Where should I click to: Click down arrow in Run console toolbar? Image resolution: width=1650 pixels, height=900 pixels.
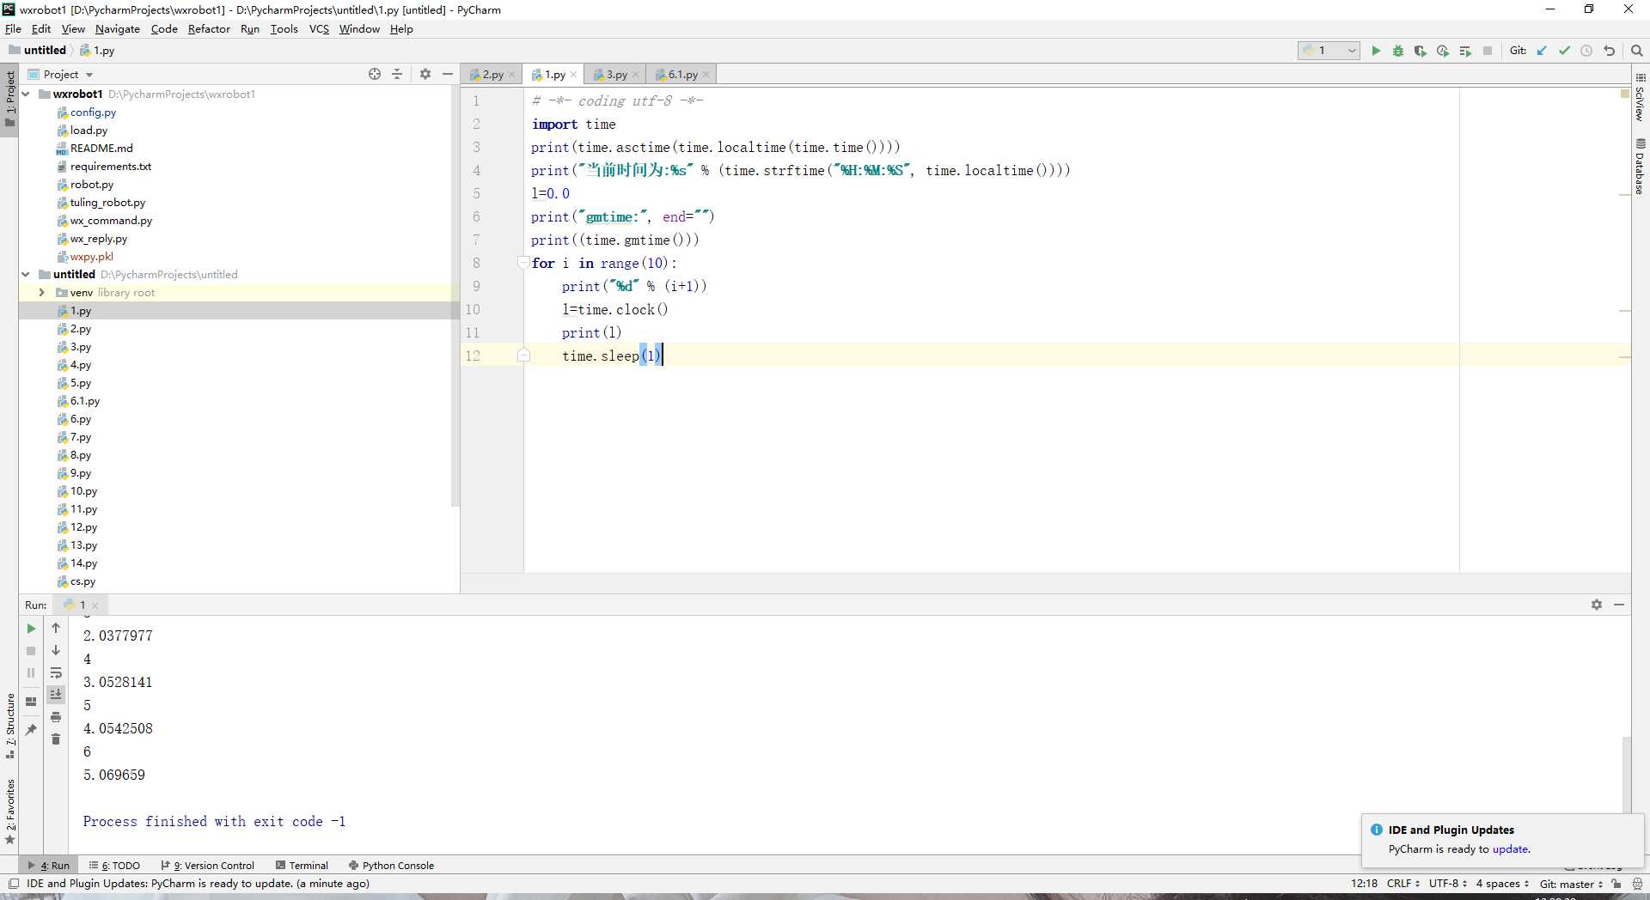click(x=56, y=651)
